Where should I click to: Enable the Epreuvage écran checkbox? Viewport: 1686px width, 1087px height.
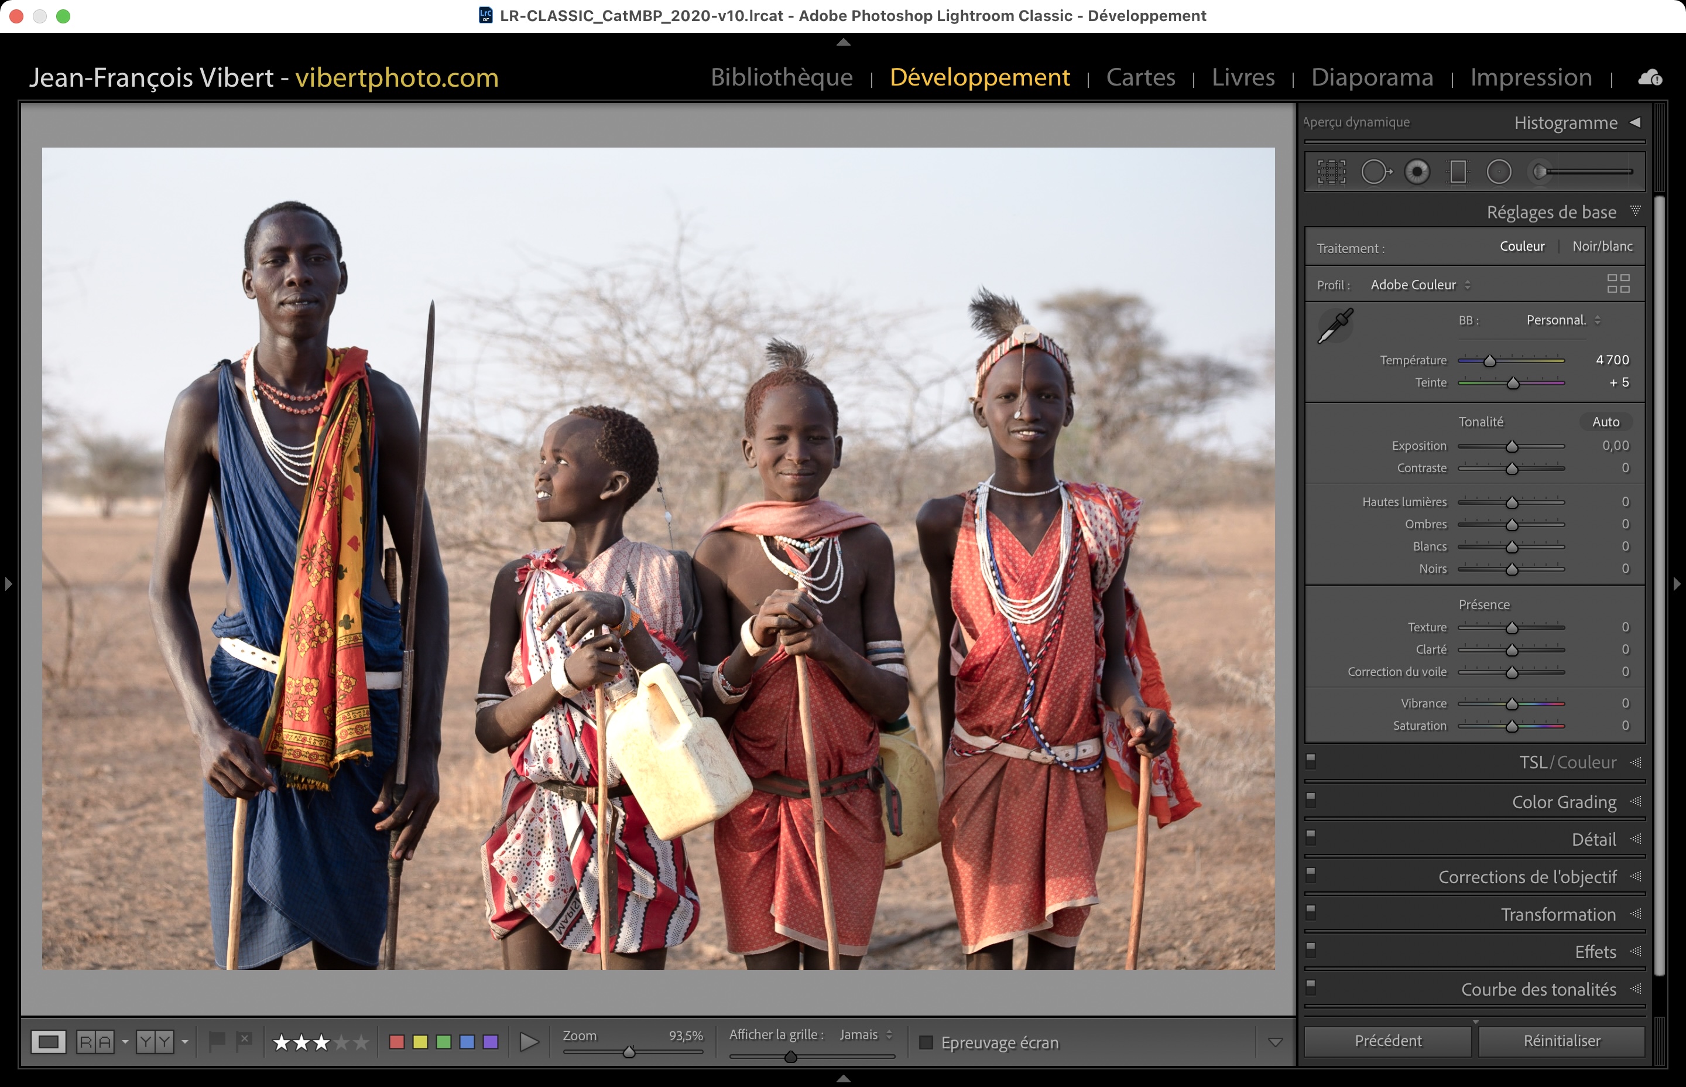tap(926, 1042)
